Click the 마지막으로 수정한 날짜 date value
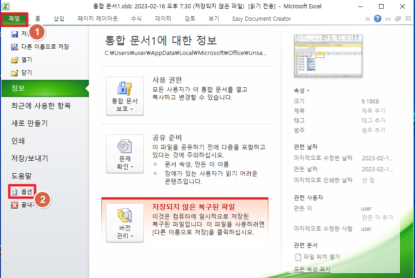The height and width of the screenshot is (278, 415). 377,158
